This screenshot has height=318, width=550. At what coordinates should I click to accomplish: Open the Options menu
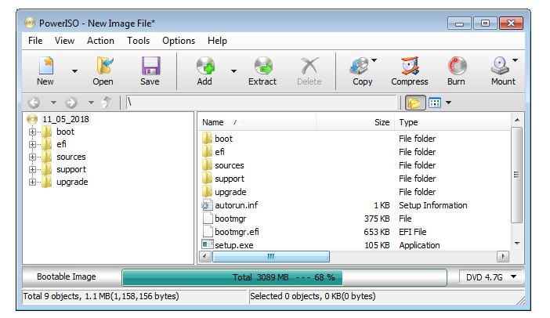[179, 41]
